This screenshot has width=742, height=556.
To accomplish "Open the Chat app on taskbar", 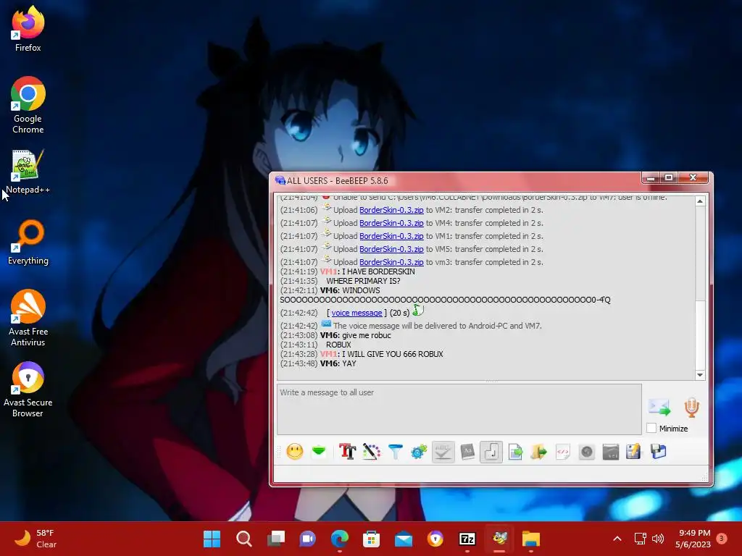I will click(307, 539).
